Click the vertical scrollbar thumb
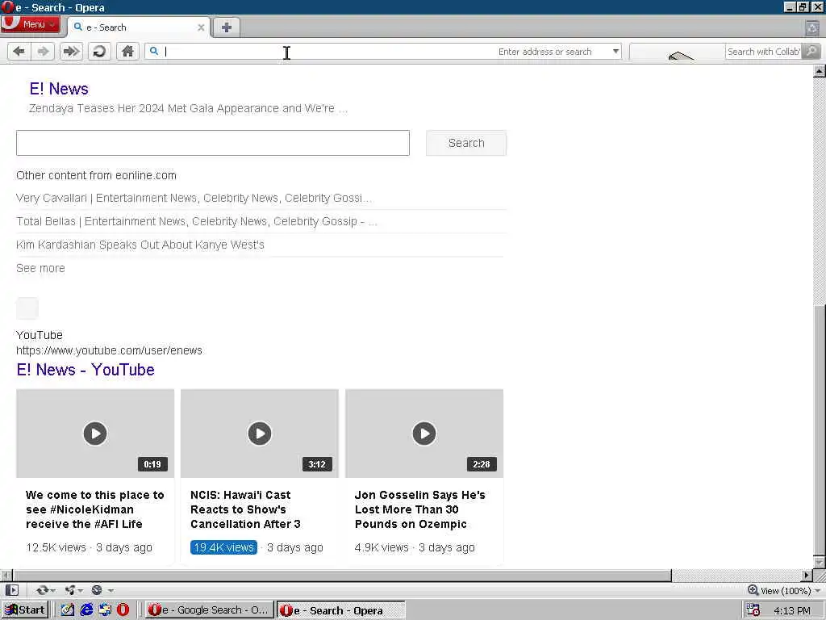The width and height of the screenshot is (826, 620). [x=820, y=429]
